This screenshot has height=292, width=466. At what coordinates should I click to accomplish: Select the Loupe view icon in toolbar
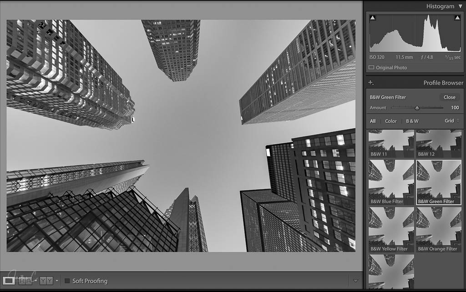9,281
